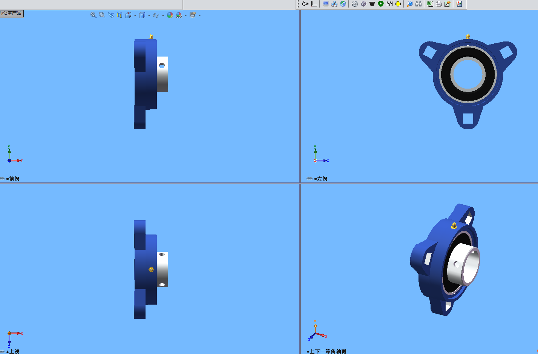Screen dimensions: 538x354
Task: Click the coordinate triad in isometric view
Action: coord(317,331)
